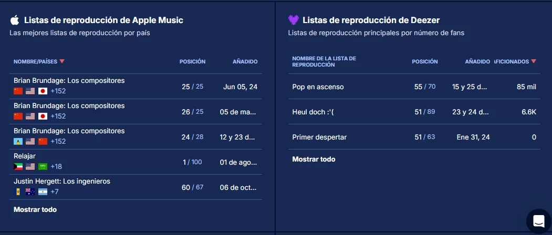Sort Apple Music table by Posición
The width and height of the screenshot is (552, 235).
click(192, 61)
